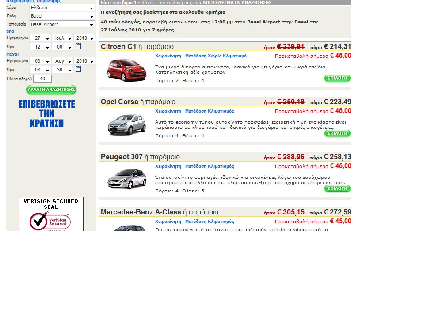
Task: Click Opel Corsa's Πόρτες: 4 Θέσεις: 4 line
Action: click(x=179, y=136)
